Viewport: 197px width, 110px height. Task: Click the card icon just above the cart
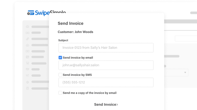(27, 57)
